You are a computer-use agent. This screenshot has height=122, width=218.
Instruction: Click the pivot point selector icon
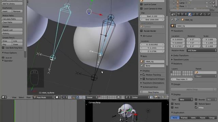64,97
